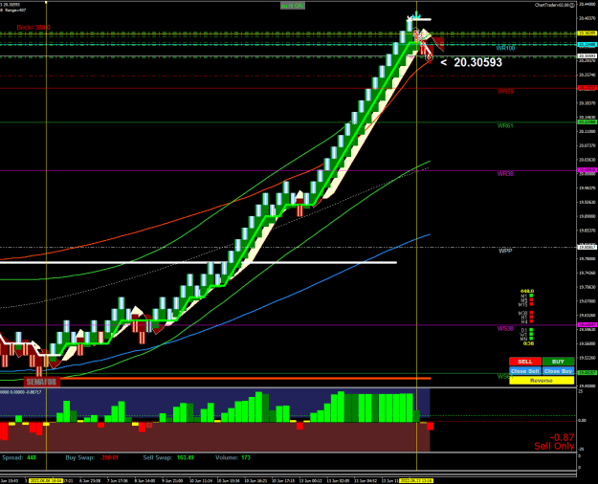The image size is (598, 484).
Task: Select the D1 timeframe indicator square
Action: click(x=531, y=330)
